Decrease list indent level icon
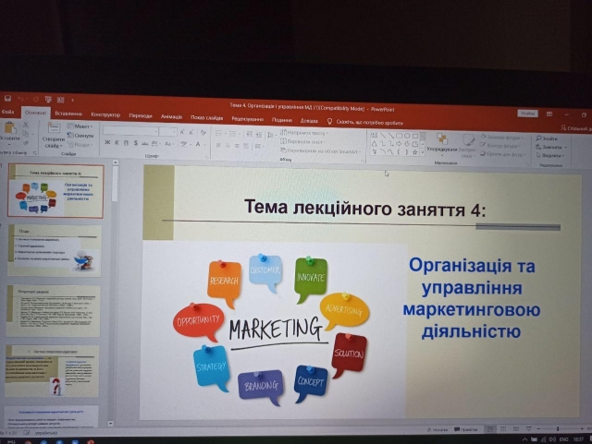Viewport: 592px width, 444px height. [x=249, y=134]
